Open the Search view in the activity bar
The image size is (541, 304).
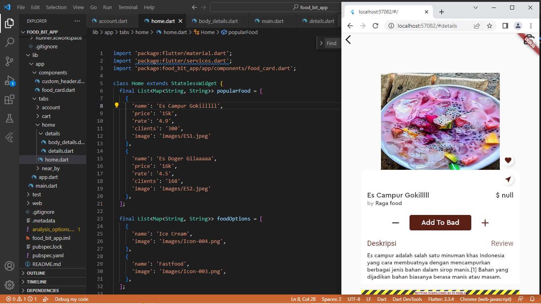pyautogui.click(x=10, y=42)
